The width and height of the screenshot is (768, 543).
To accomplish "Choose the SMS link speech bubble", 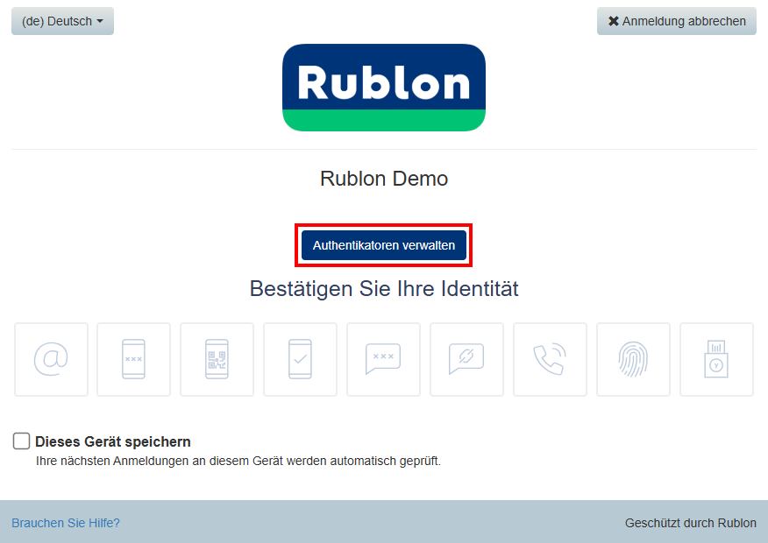I will [x=466, y=359].
